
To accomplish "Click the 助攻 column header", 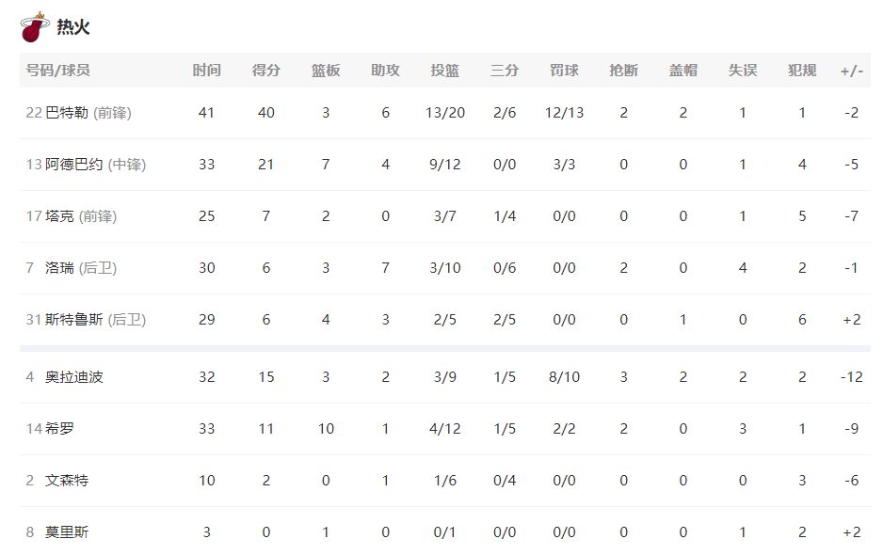I will click(x=385, y=71).
